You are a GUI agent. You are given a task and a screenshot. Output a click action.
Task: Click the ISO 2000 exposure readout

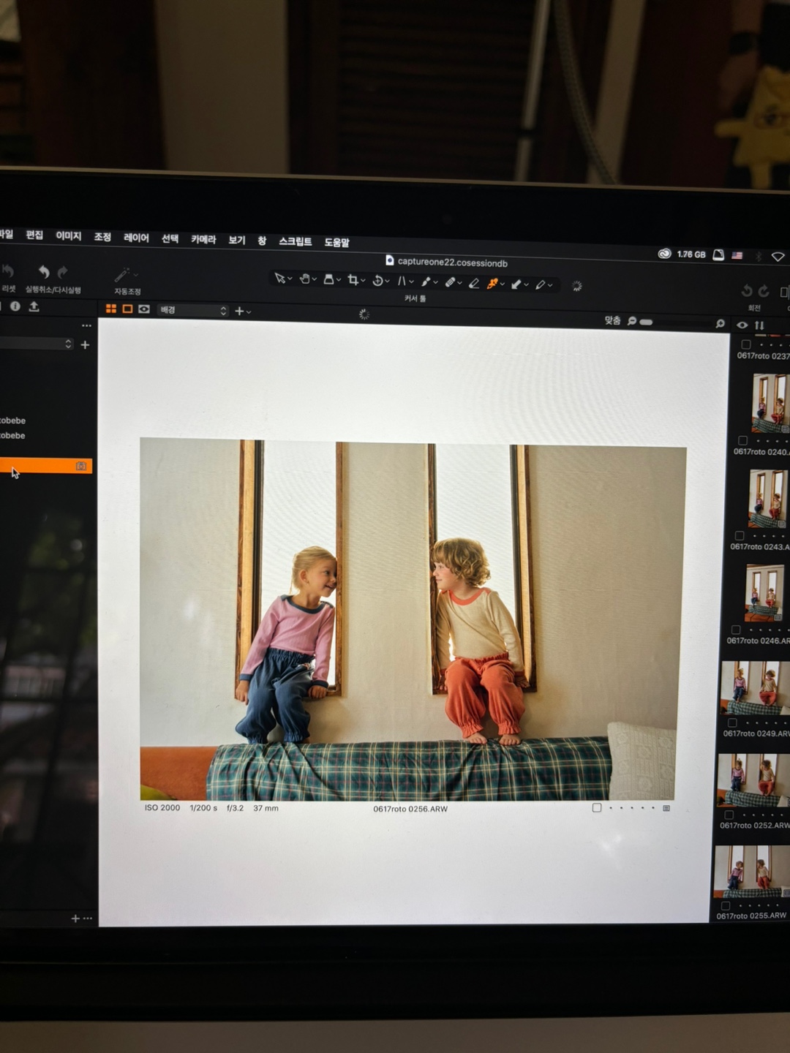coord(162,807)
